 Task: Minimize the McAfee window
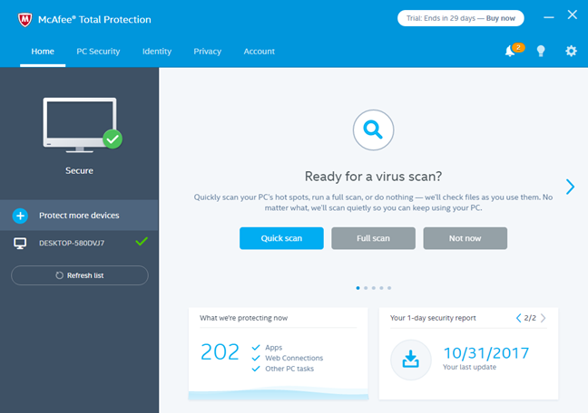coord(549,17)
